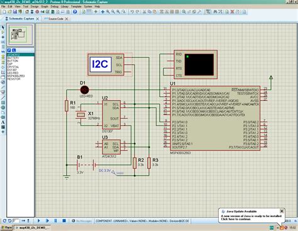298x231 pixels.
Task: Select CRYSTAL in the device list
Action: coord(13,67)
